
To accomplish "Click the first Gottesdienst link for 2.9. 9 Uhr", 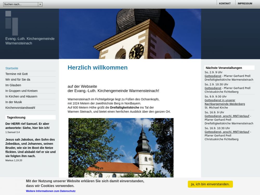I will (213, 76).
